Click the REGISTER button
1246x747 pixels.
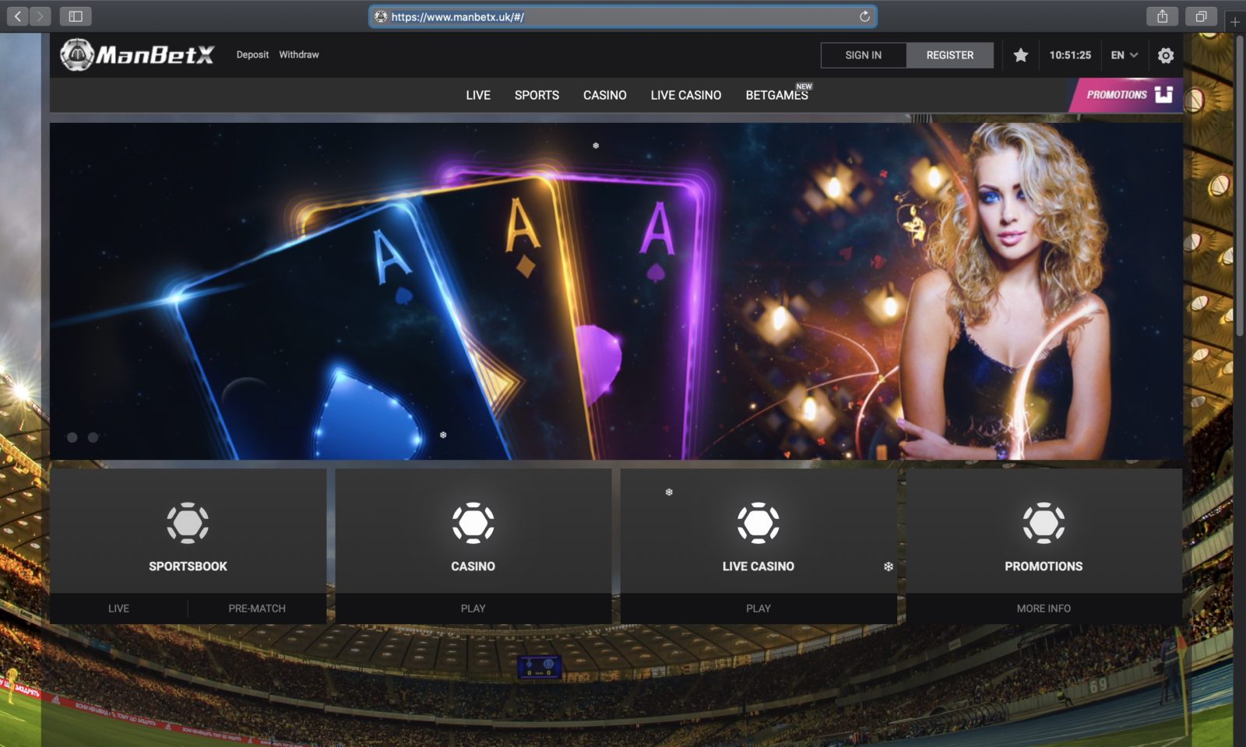[x=949, y=55]
